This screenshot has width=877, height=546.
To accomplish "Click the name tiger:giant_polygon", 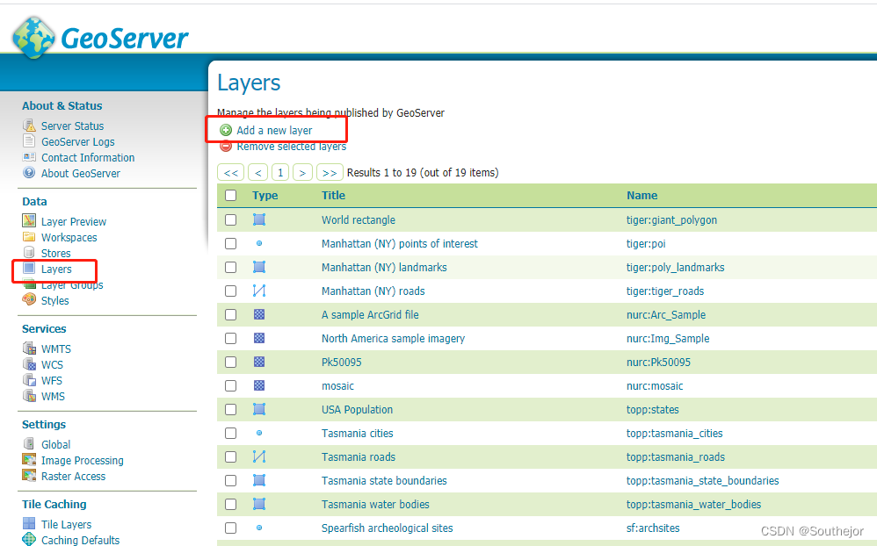I will pyautogui.click(x=671, y=220).
